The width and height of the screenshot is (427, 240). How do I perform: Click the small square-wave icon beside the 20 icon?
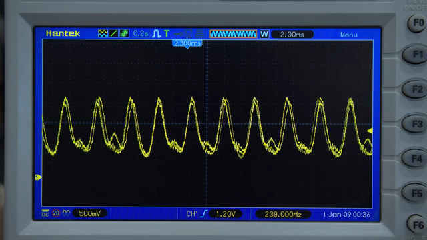point(66,213)
